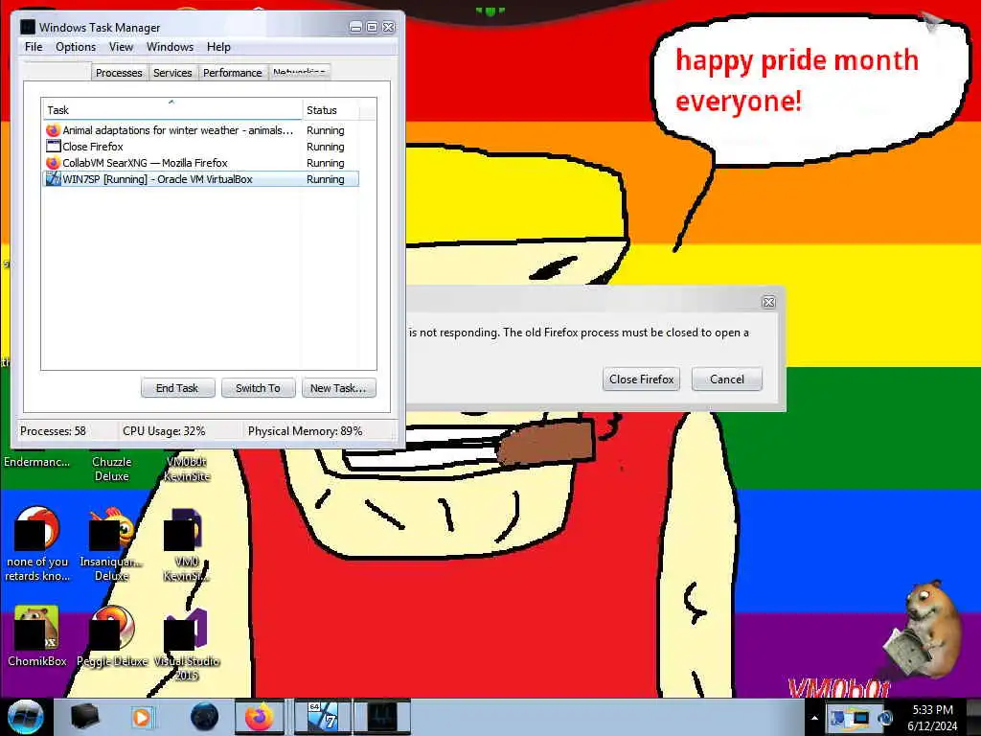Sort tasks by the Status column header
Screen dimensions: 981x736
(x=331, y=109)
